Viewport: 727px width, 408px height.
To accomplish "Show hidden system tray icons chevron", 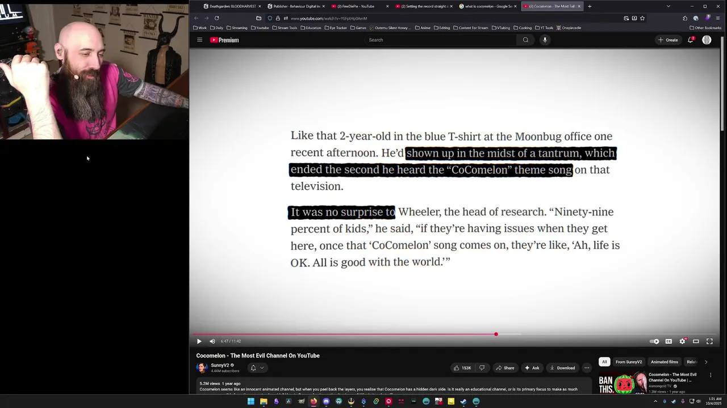I will [655, 401].
